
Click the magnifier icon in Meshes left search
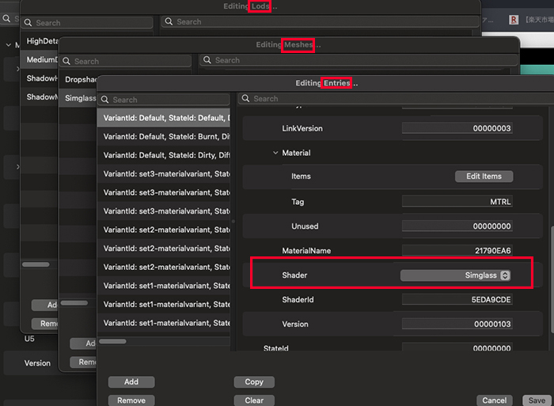point(67,61)
